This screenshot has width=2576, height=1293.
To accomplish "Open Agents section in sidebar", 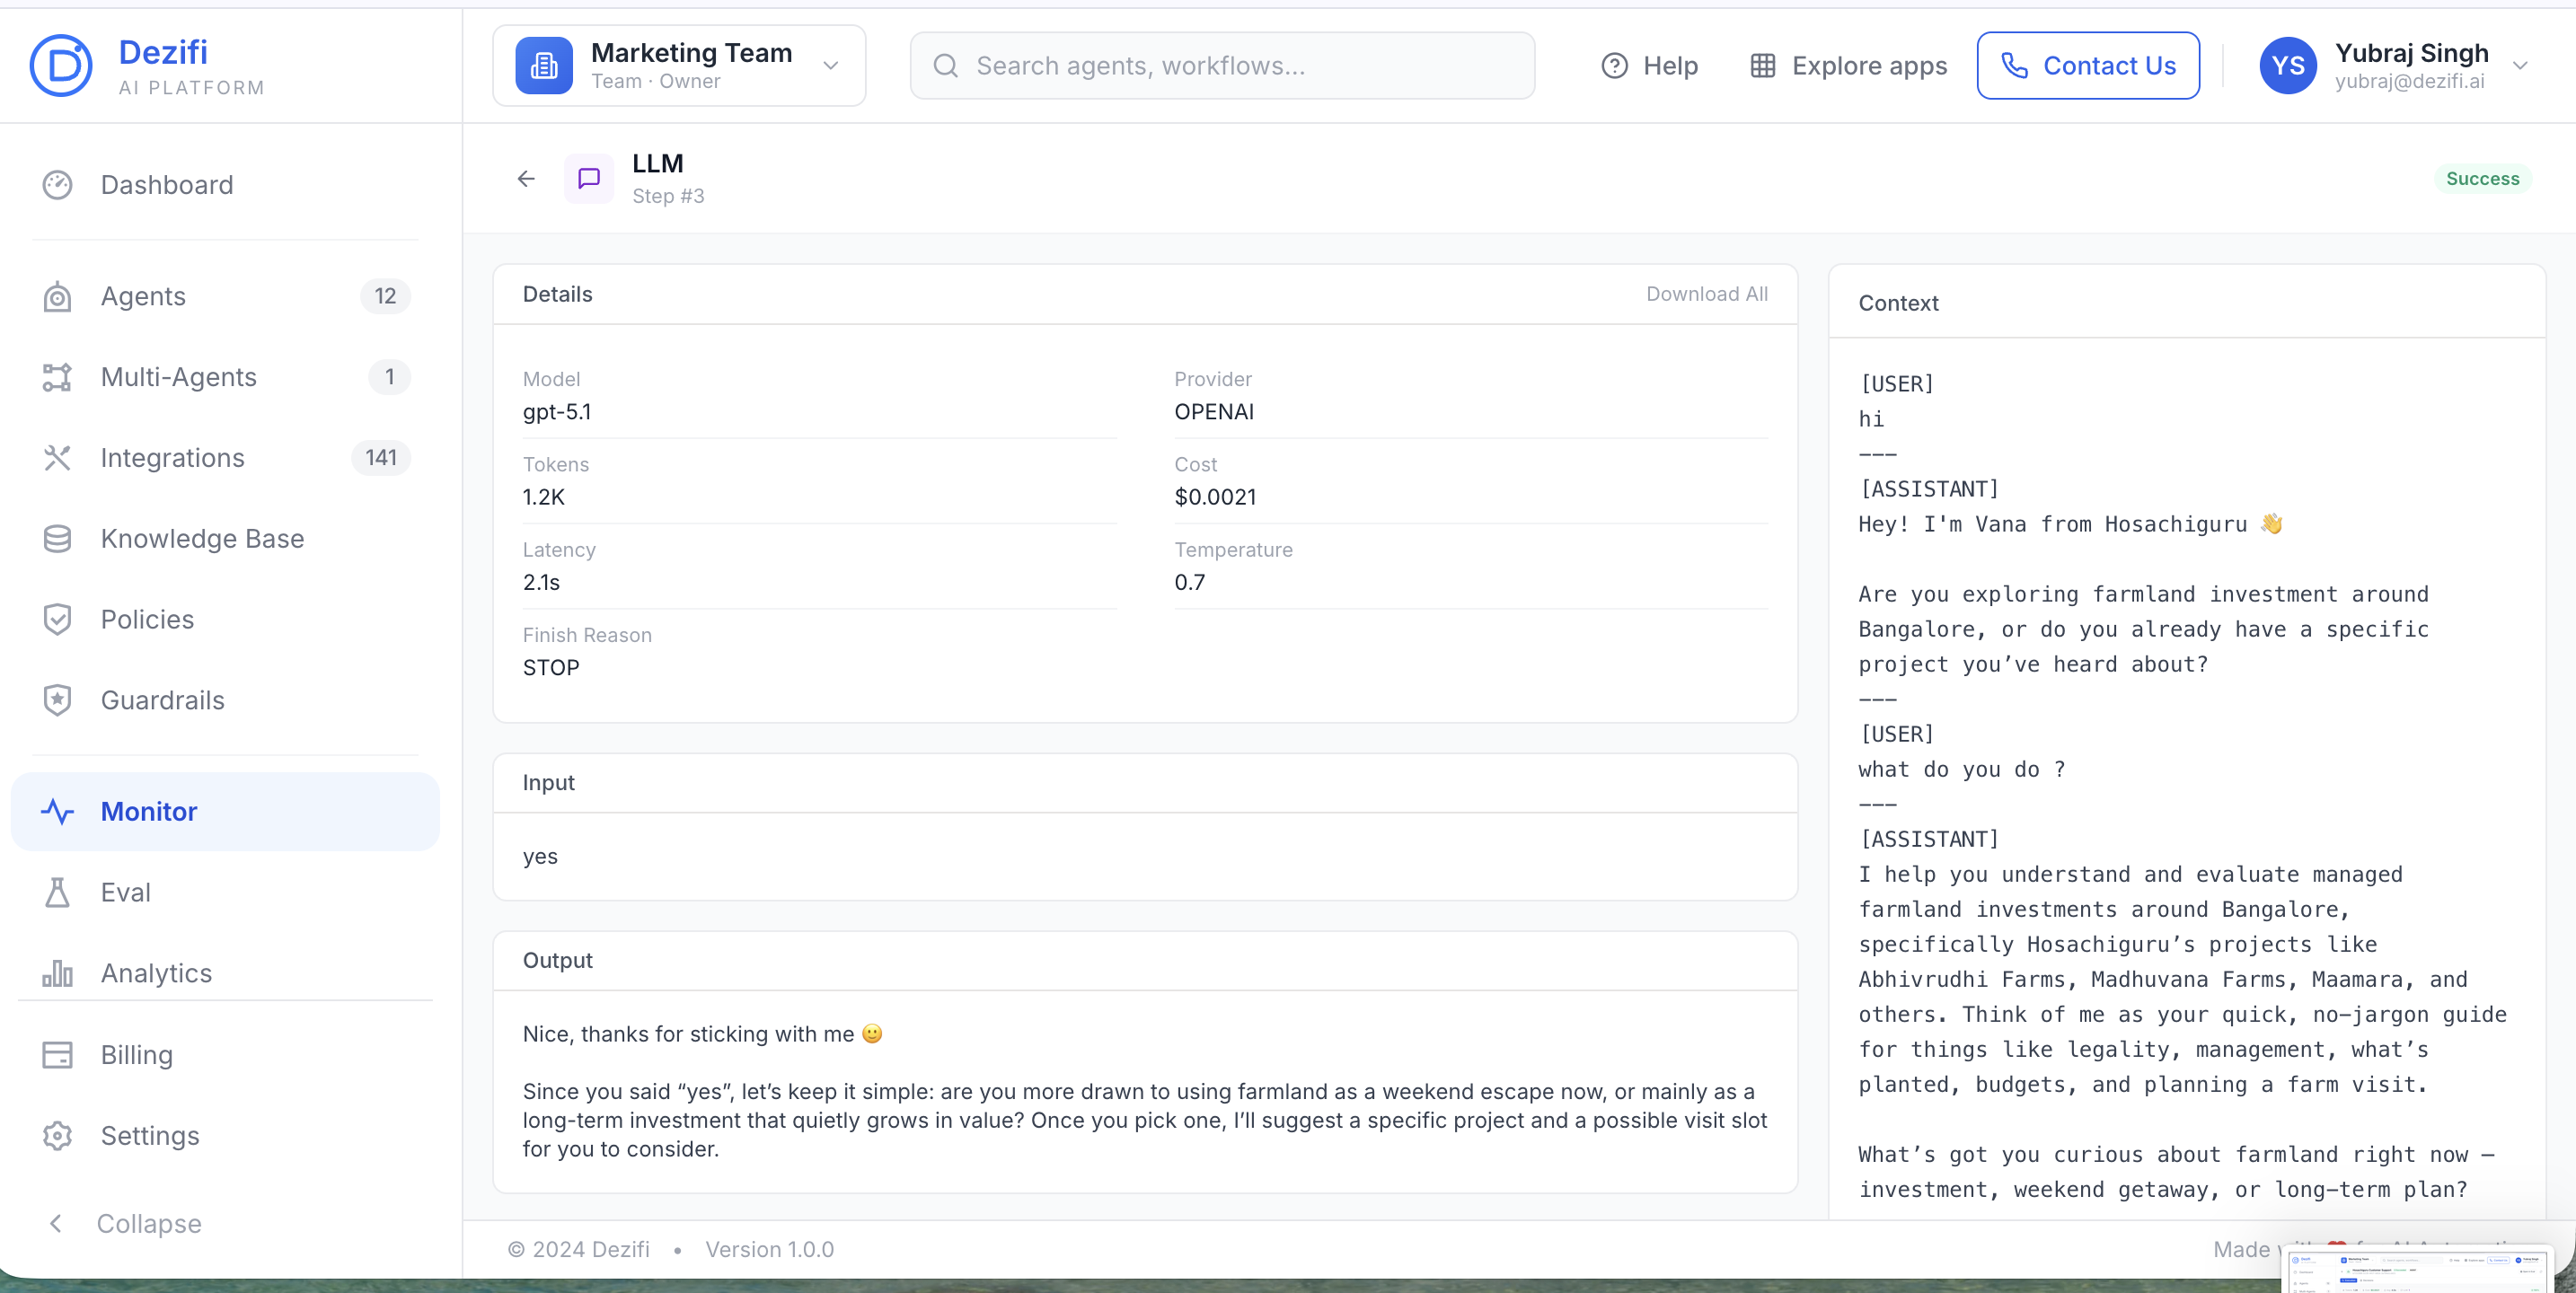I will click(225, 296).
